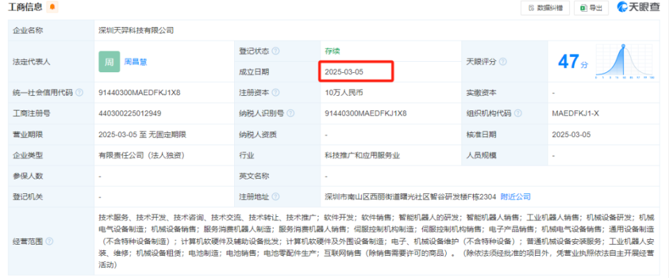Click the 成立日期 value 2025-03-05
669x278 pixels.
(x=344, y=72)
